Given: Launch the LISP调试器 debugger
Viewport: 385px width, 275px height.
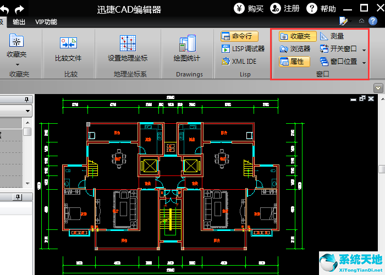Looking at the screenshot, I should tap(237, 49).
